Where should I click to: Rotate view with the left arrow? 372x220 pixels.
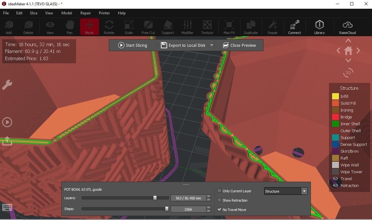(339, 50)
